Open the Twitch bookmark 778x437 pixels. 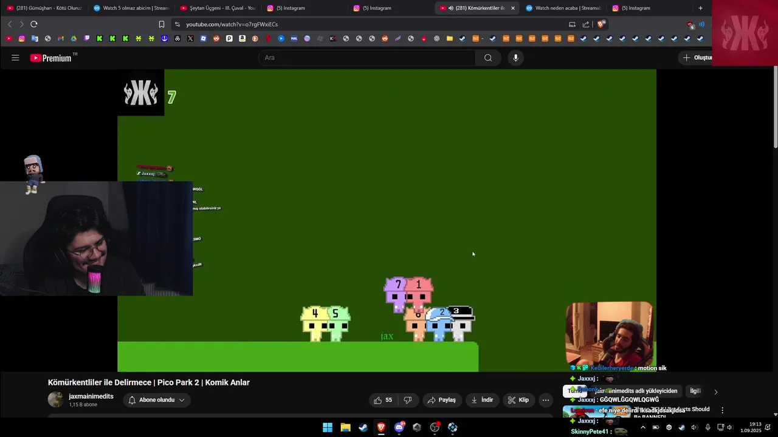87,39
